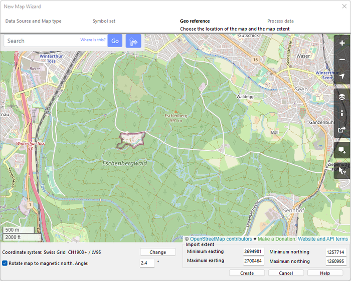Image resolution: width=351 pixels, height=281 pixels.
Task: Click the Change coordinate system button
Action: [158, 252]
